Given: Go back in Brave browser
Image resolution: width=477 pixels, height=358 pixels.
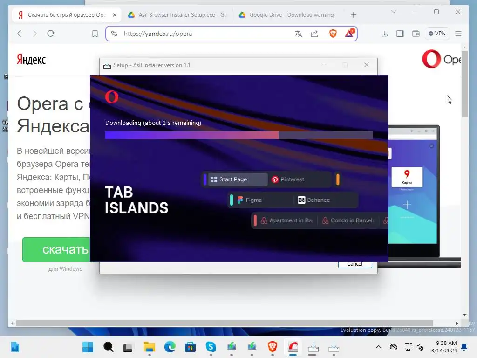Looking at the screenshot, I should coord(20,34).
